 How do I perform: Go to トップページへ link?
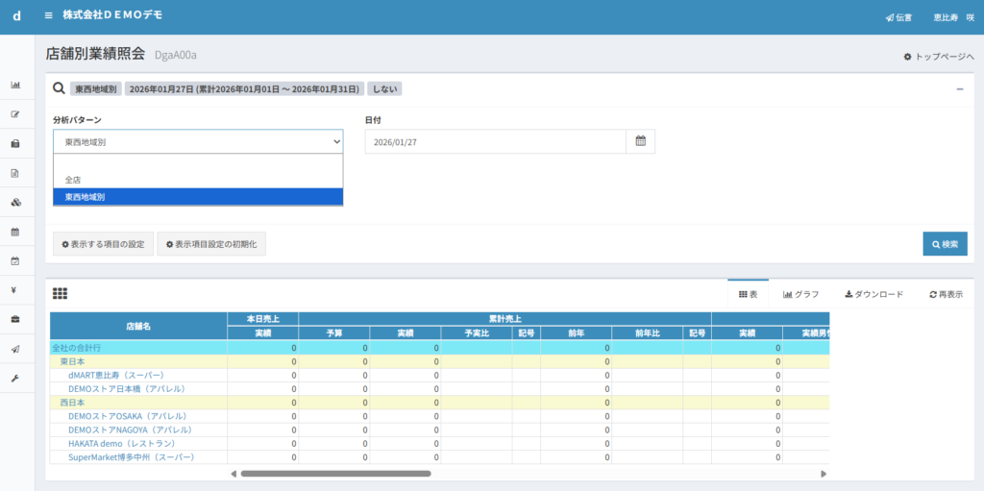[938, 57]
